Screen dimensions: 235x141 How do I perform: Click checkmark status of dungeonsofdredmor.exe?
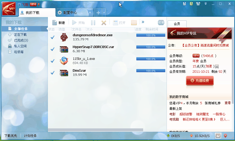(x=53, y=37)
